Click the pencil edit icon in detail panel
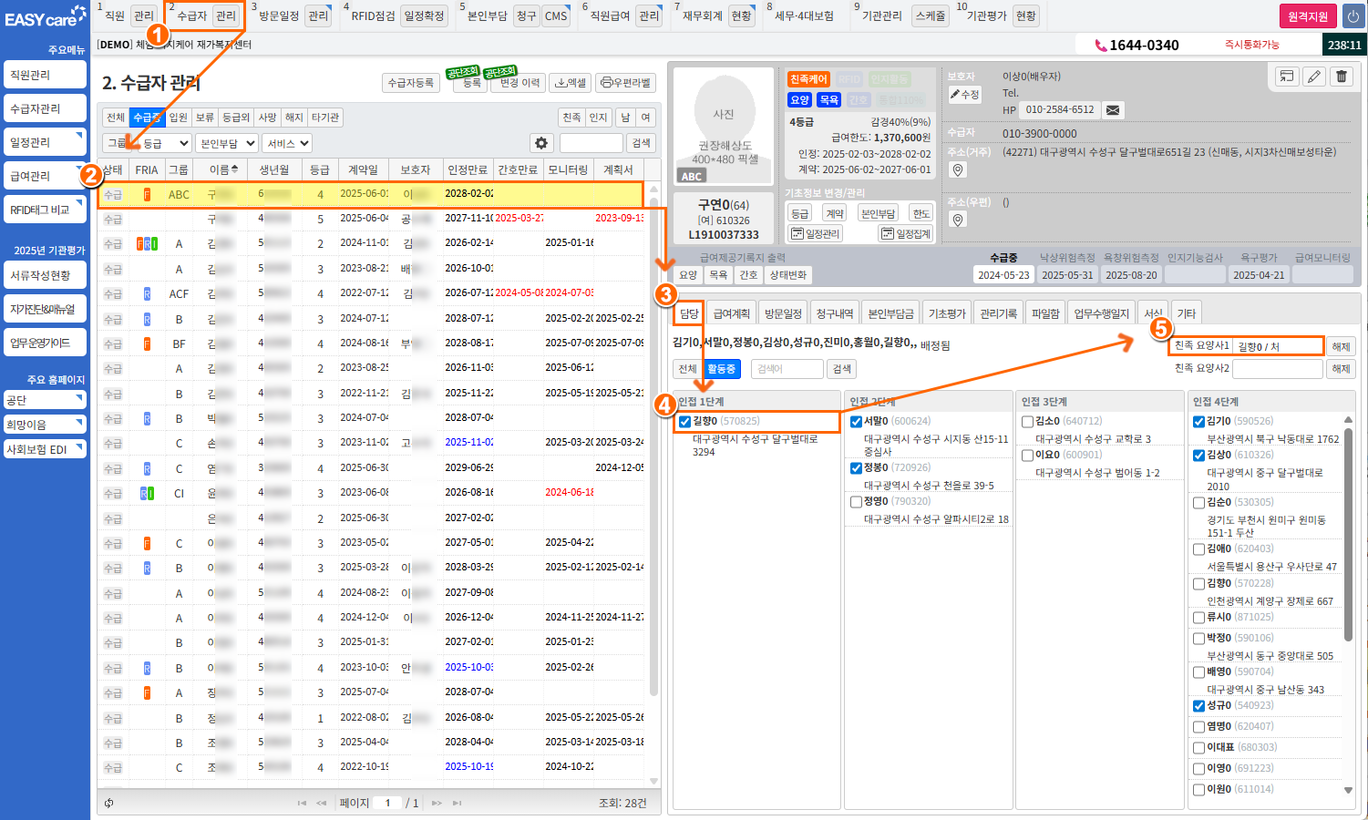The image size is (1368, 820). point(1314,77)
